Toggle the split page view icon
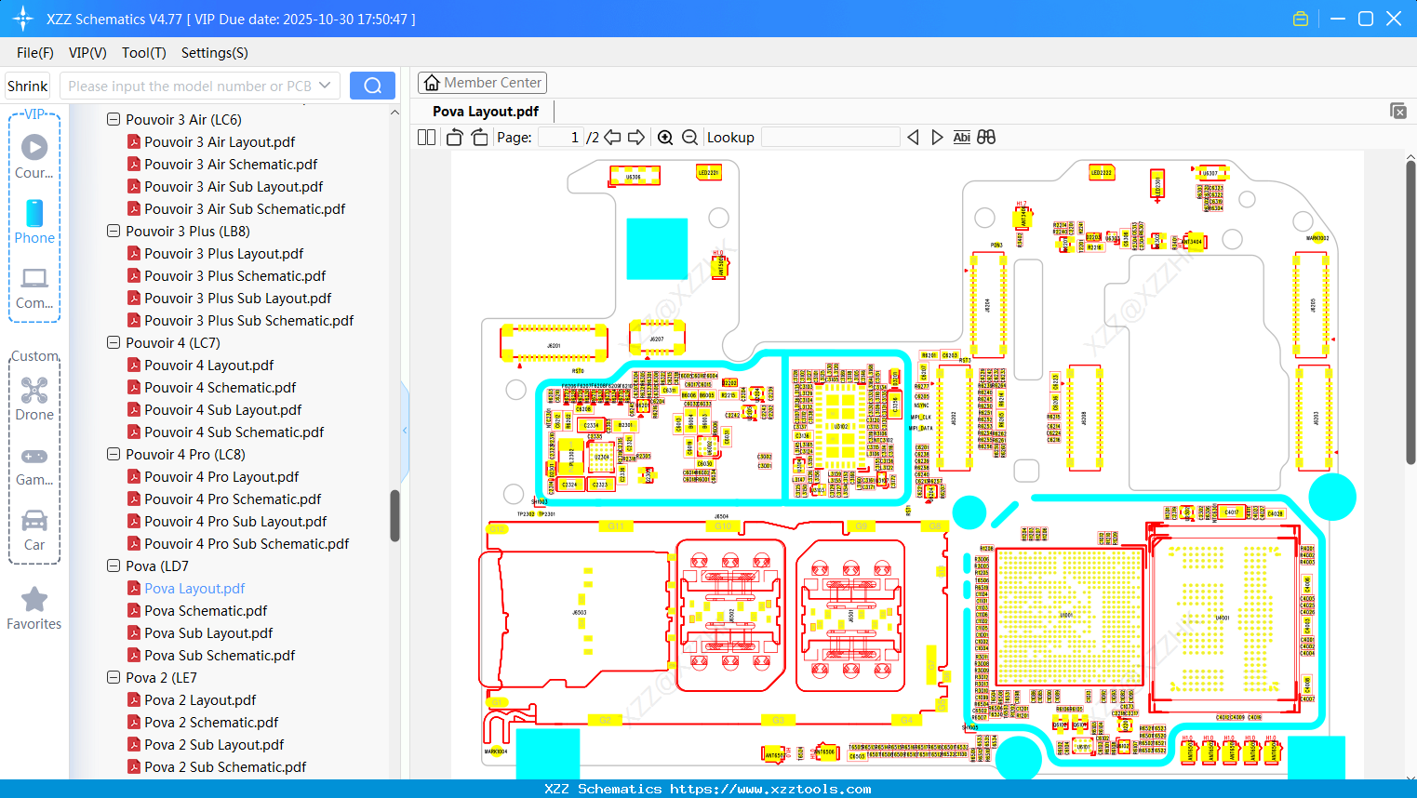Viewport: 1417px width, 798px height. [427, 138]
